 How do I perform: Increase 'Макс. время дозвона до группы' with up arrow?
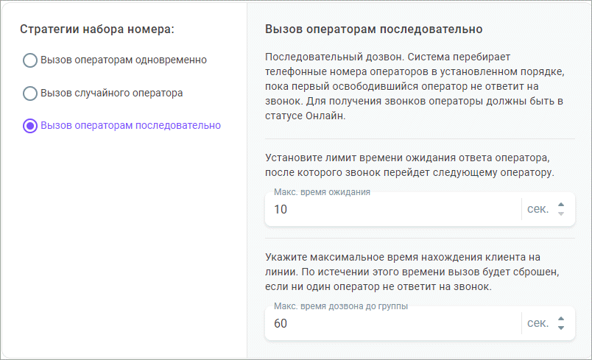pos(561,319)
